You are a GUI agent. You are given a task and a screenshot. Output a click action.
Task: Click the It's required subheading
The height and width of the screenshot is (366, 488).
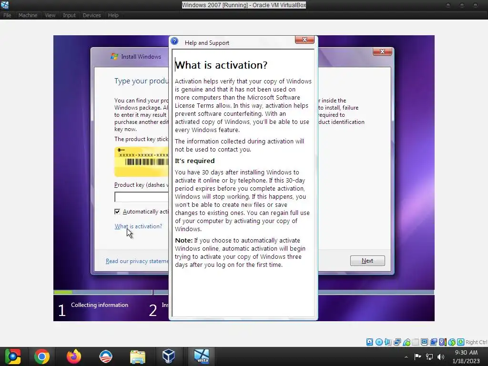click(194, 161)
